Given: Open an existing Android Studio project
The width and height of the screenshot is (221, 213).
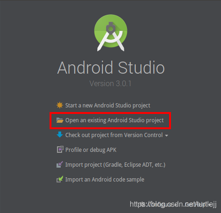Looking at the screenshot, I should point(114,120).
